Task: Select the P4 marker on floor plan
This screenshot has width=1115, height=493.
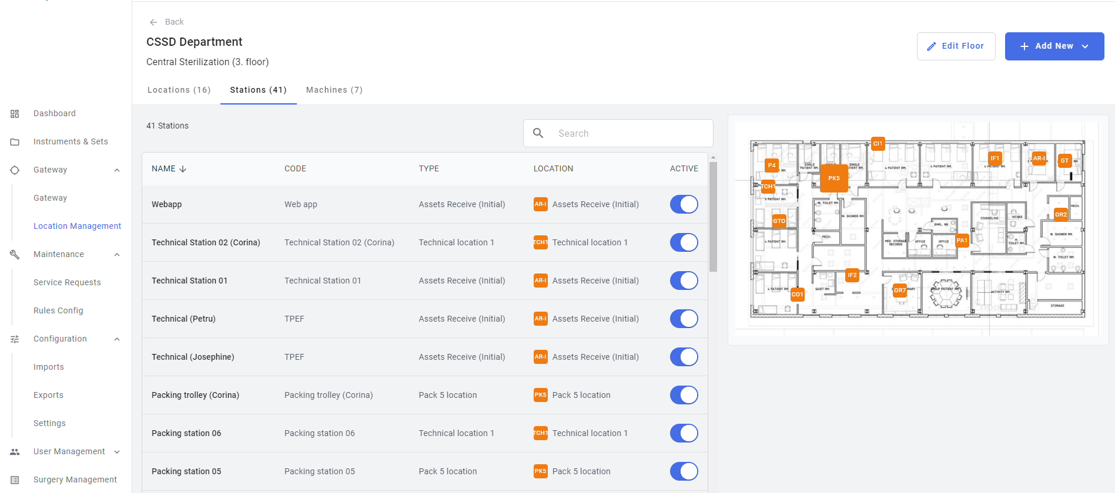Action: click(772, 166)
